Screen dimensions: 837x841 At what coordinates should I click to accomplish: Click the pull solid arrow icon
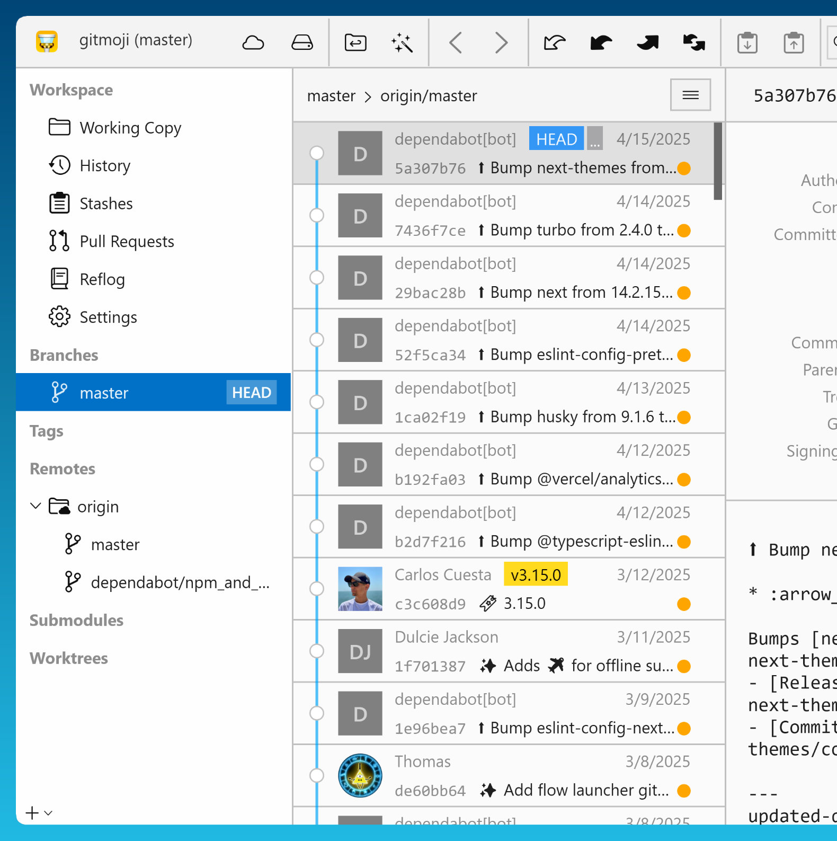click(601, 42)
